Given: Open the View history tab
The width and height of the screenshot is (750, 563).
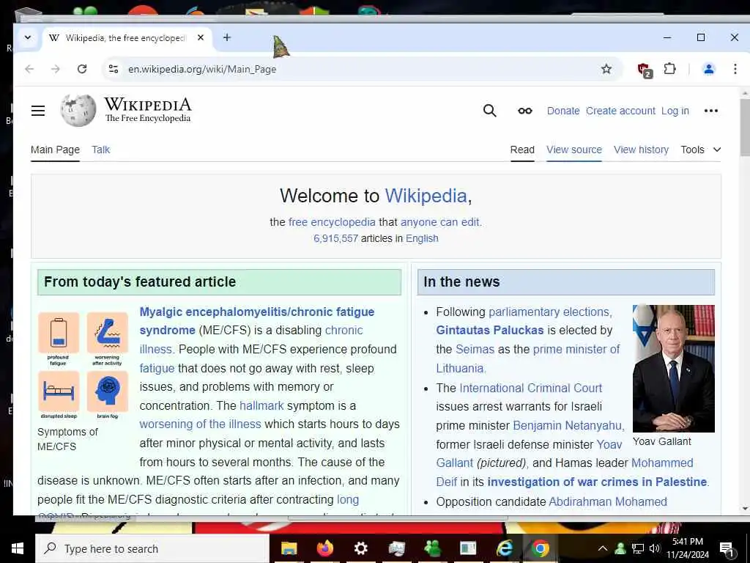Looking at the screenshot, I should click(641, 150).
